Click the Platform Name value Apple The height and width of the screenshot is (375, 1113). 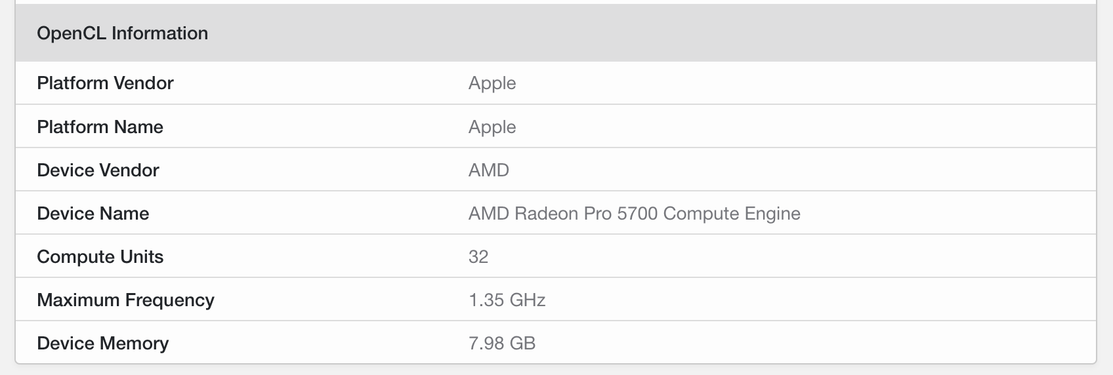click(492, 127)
